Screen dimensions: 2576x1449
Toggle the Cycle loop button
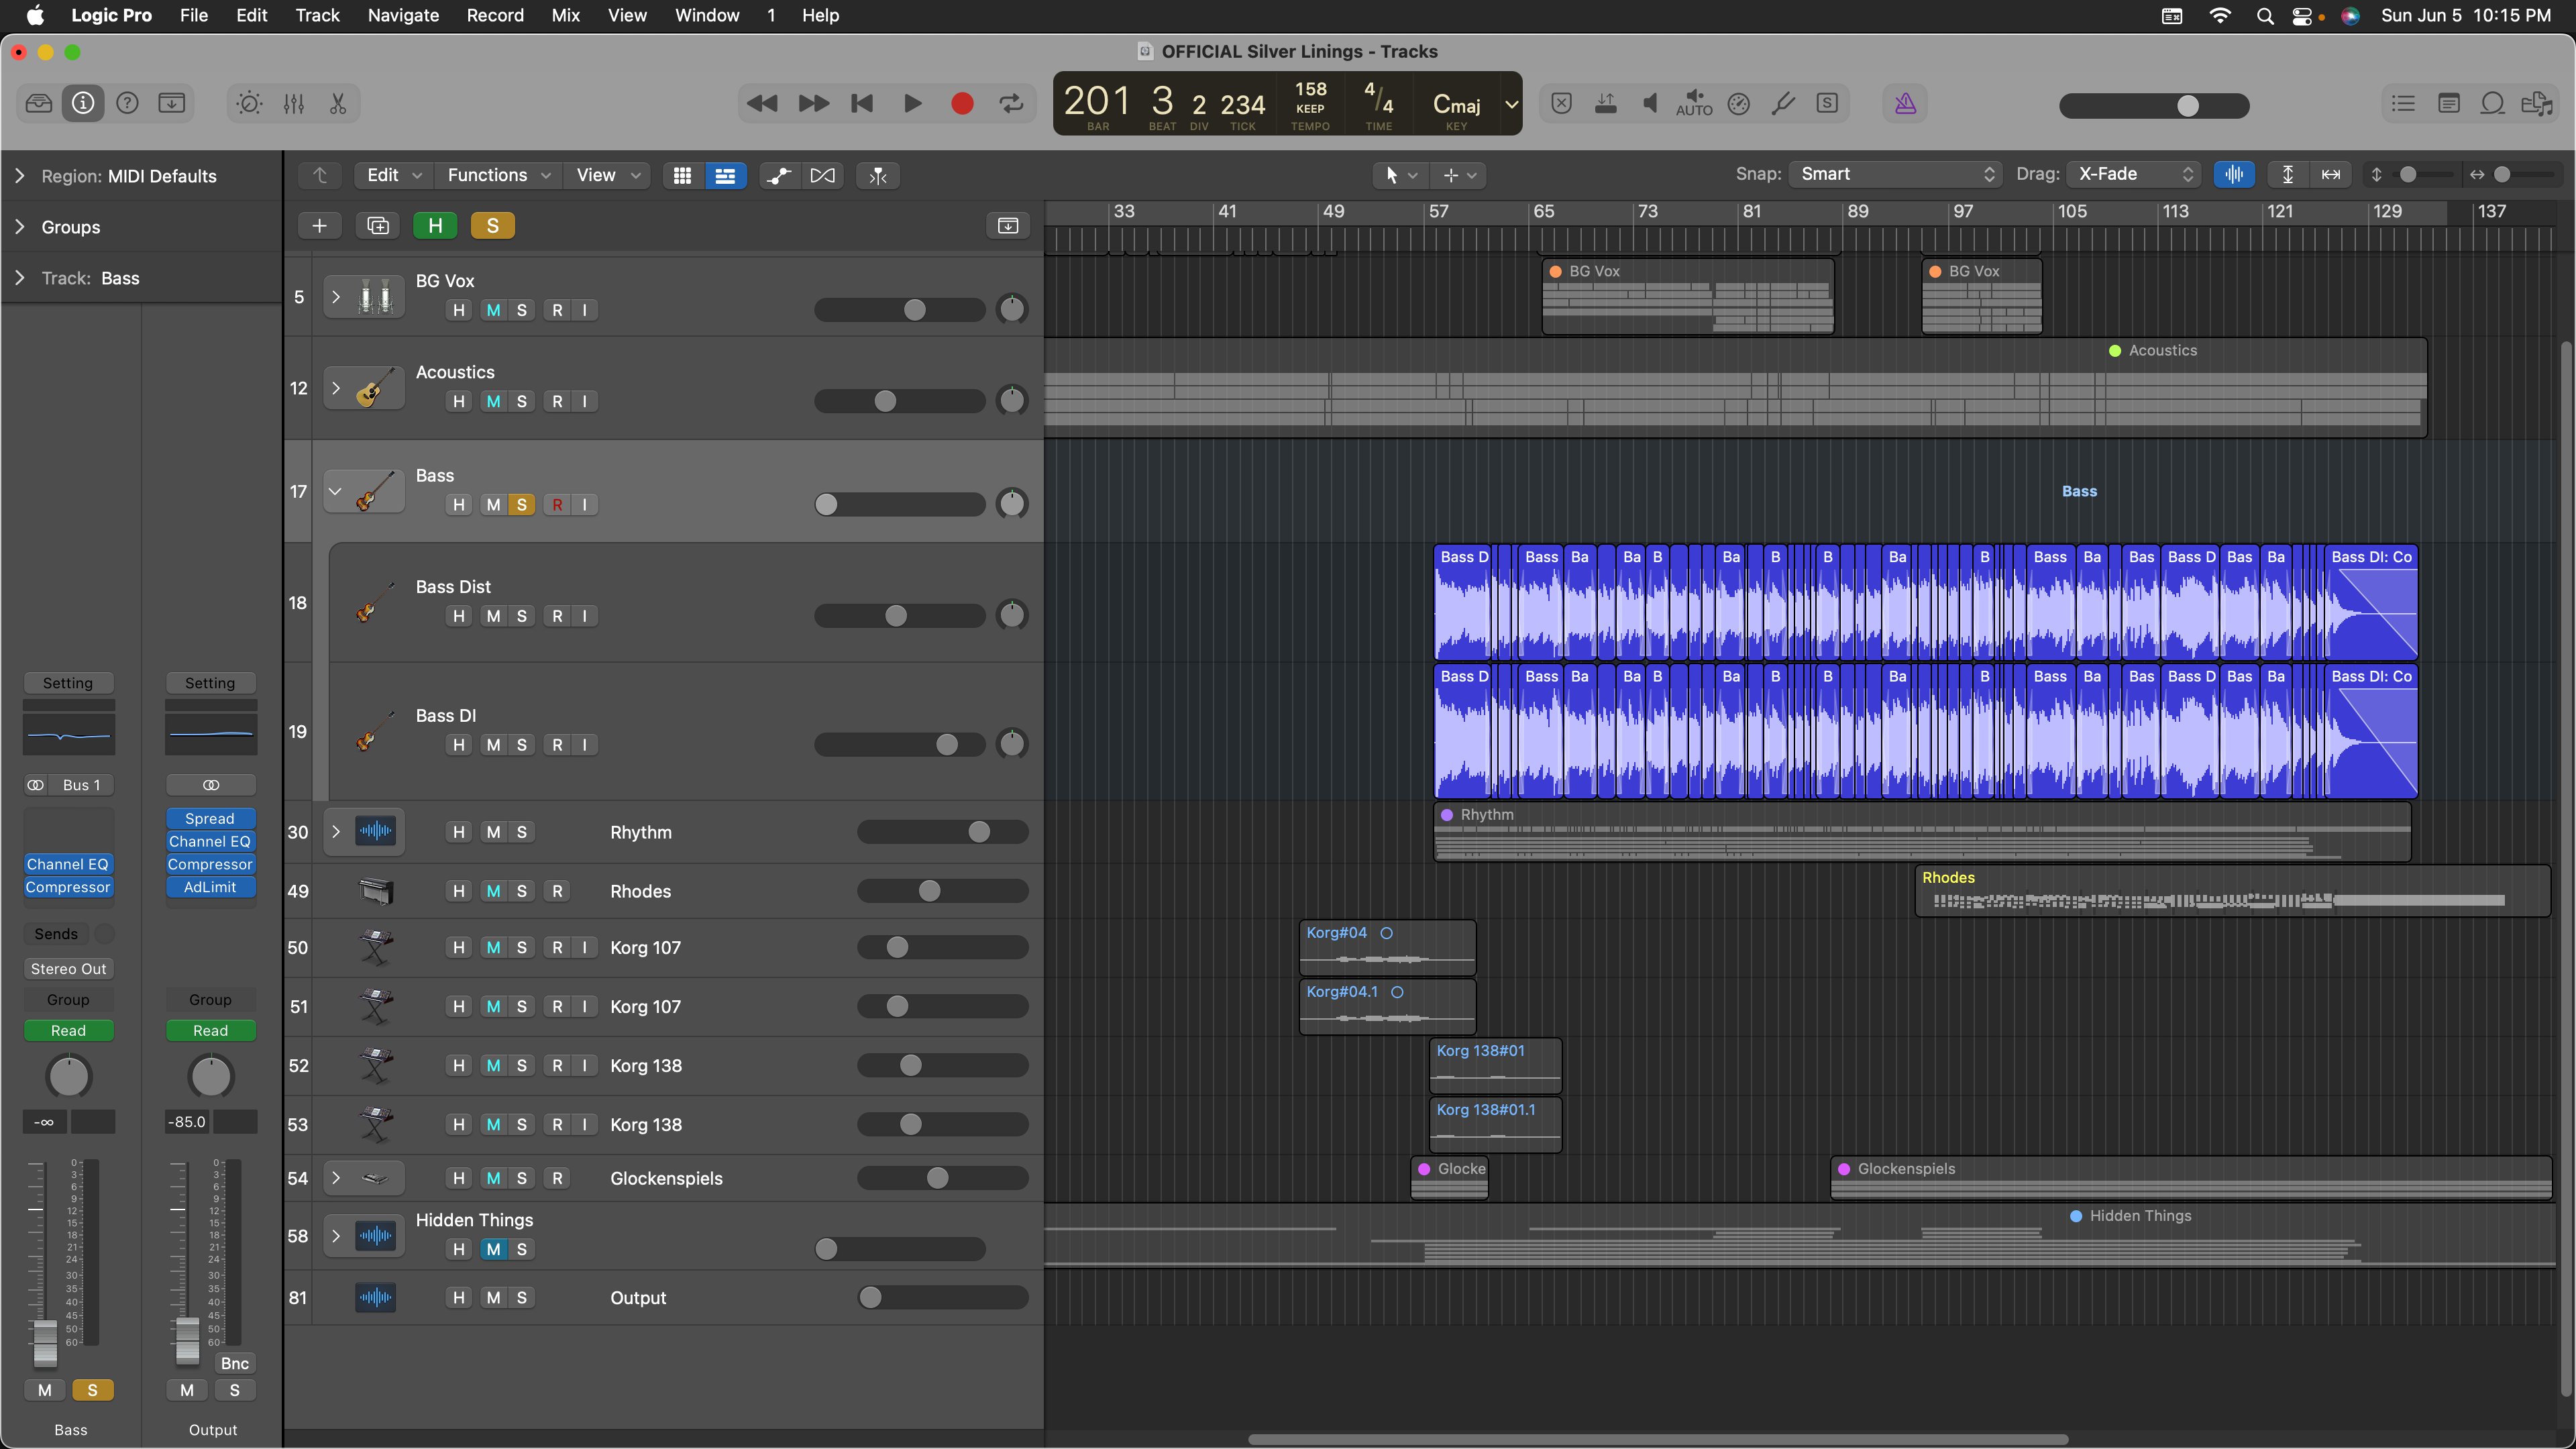1012,103
